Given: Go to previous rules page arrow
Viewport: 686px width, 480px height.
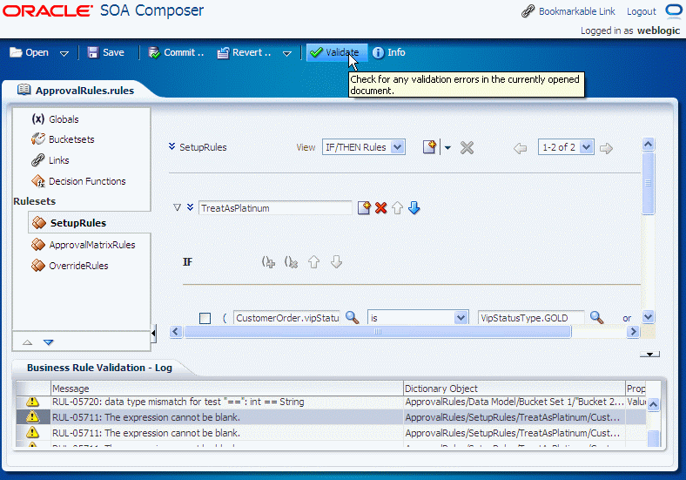Looking at the screenshot, I should click(x=520, y=148).
